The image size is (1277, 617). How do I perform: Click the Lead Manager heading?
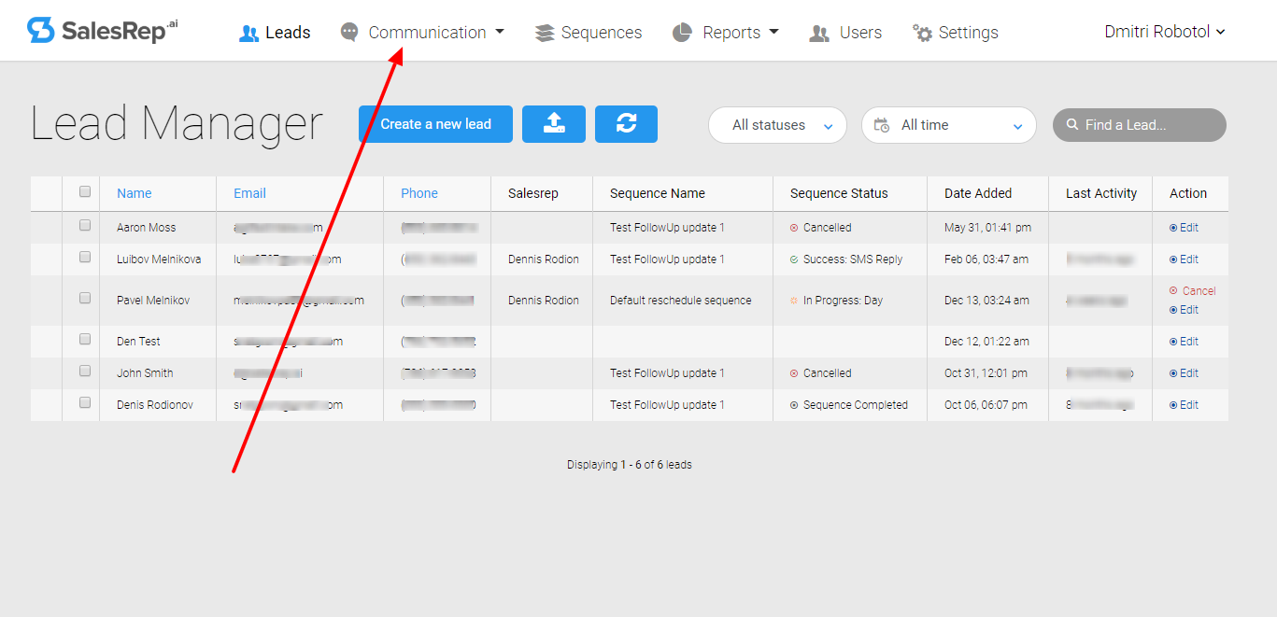177,124
